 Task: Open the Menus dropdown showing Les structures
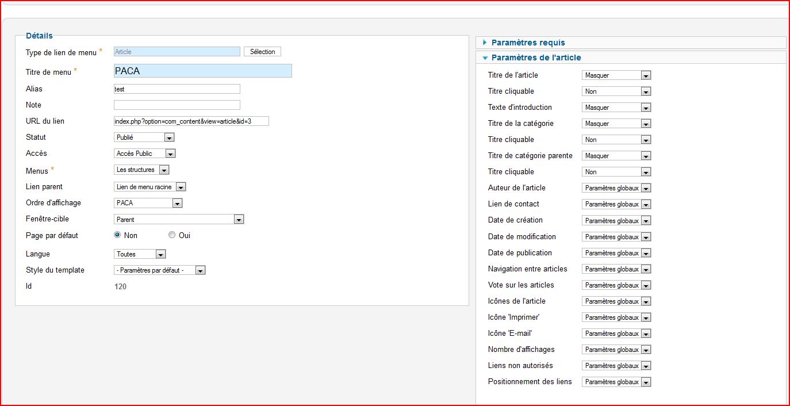coord(141,170)
